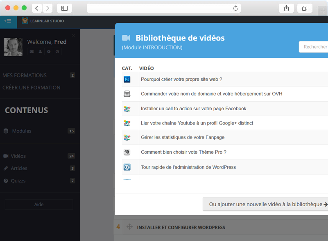Select video Installer un call to action

tap(194, 109)
